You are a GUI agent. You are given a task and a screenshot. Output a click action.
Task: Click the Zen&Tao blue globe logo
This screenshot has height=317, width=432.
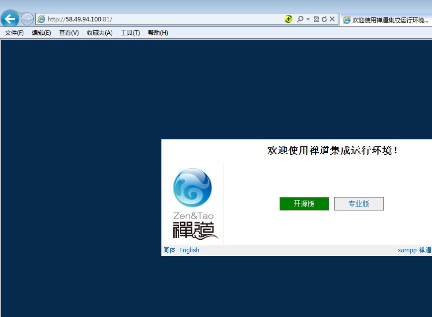[x=193, y=188]
